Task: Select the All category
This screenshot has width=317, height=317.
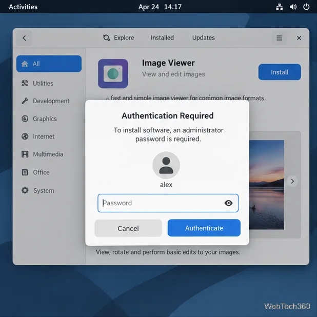Action: click(x=49, y=64)
